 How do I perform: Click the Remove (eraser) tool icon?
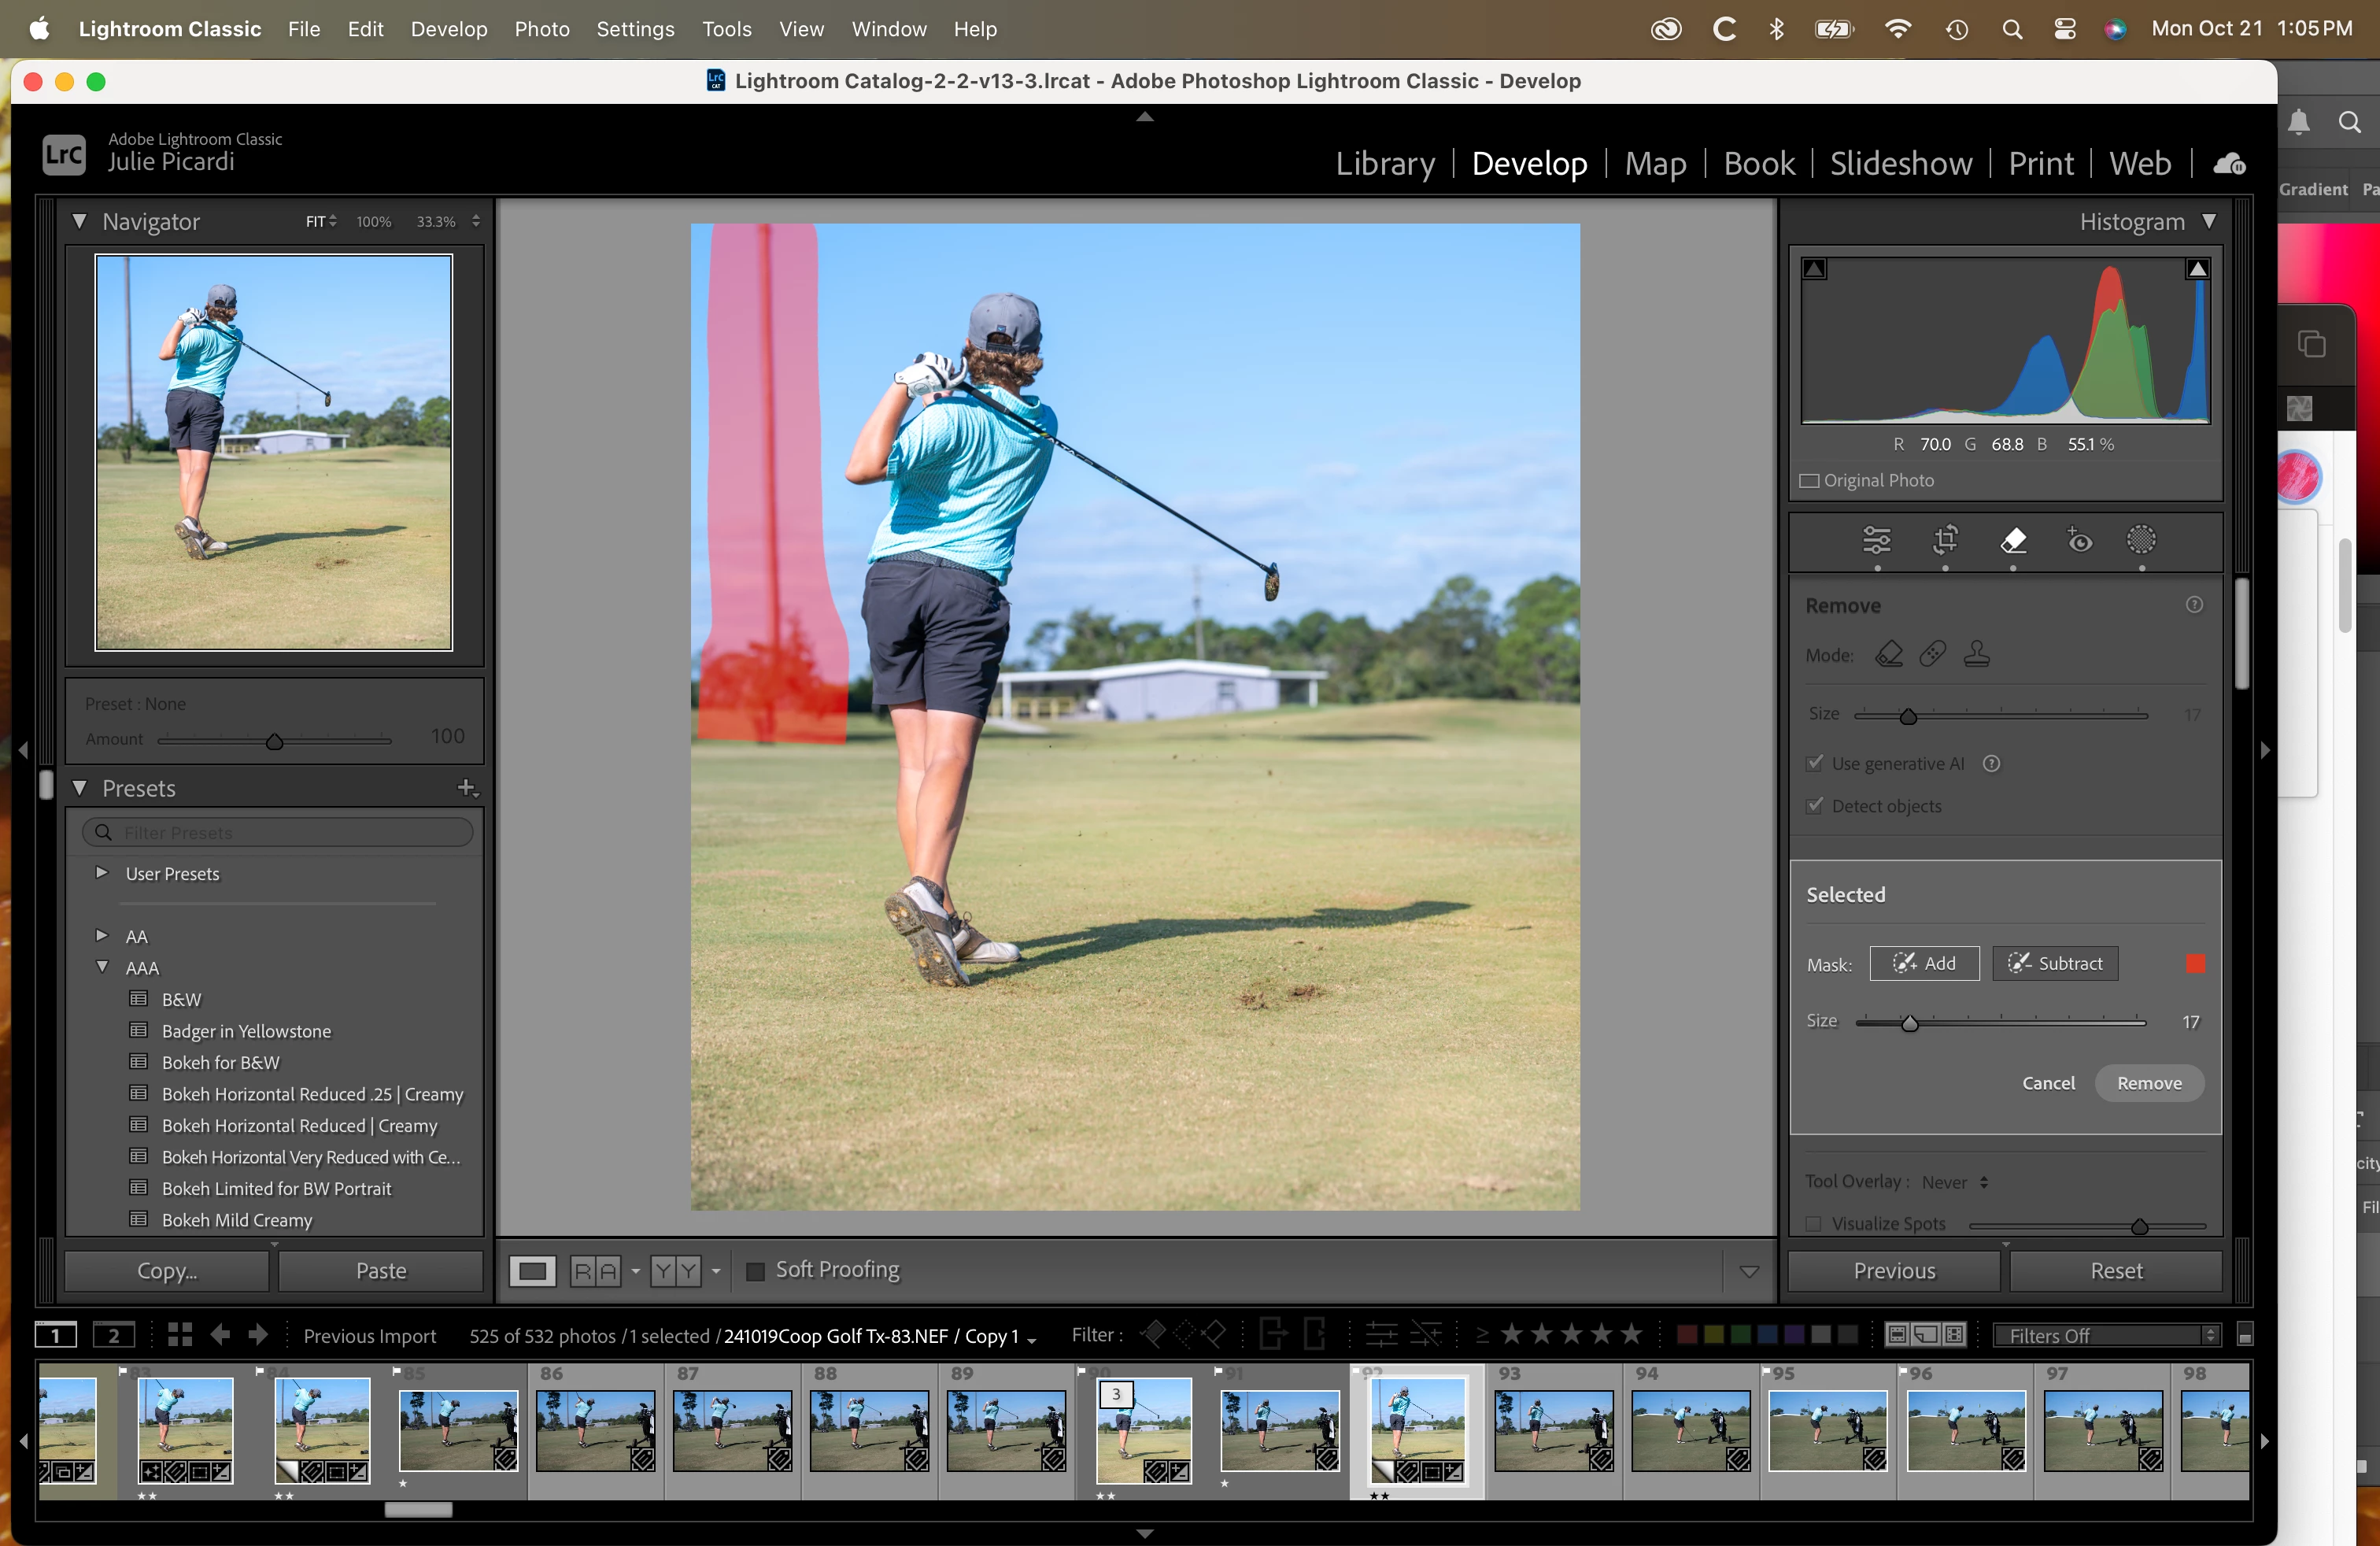tap(2013, 540)
